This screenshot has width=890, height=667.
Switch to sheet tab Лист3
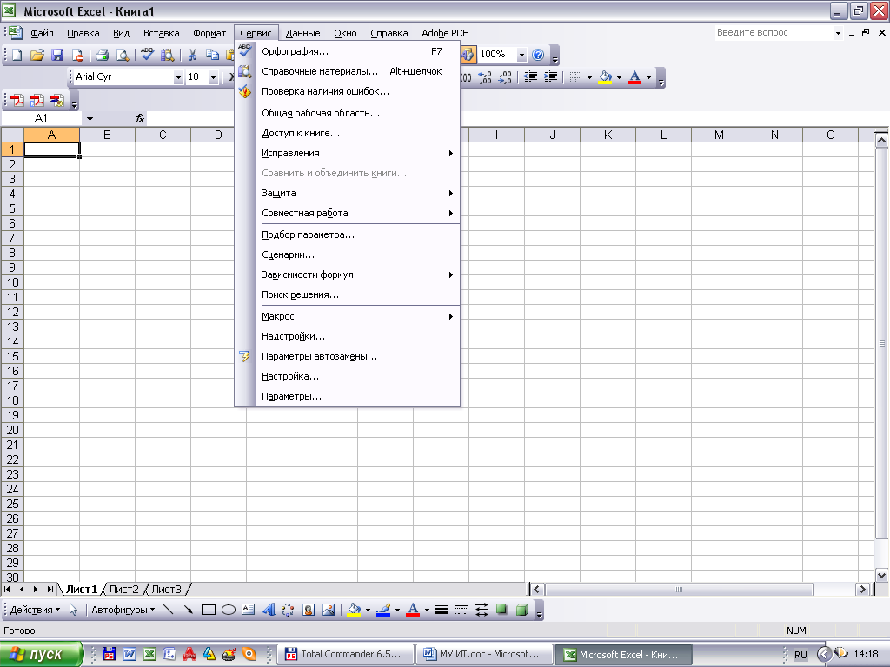pos(166,590)
